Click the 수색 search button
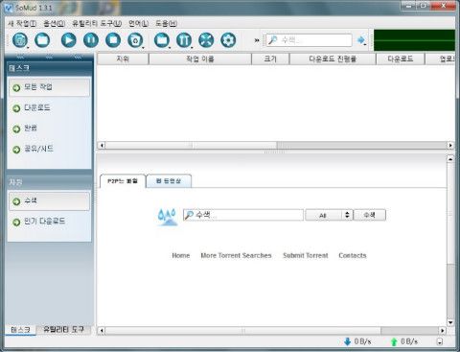This screenshot has height=352, width=460. pos(370,215)
